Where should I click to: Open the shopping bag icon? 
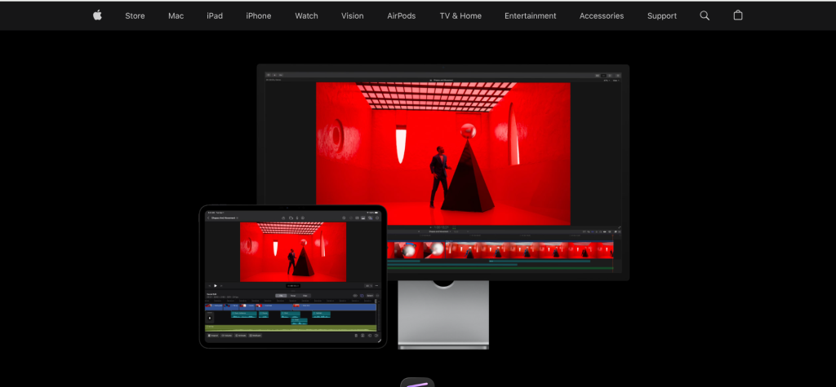pos(738,15)
